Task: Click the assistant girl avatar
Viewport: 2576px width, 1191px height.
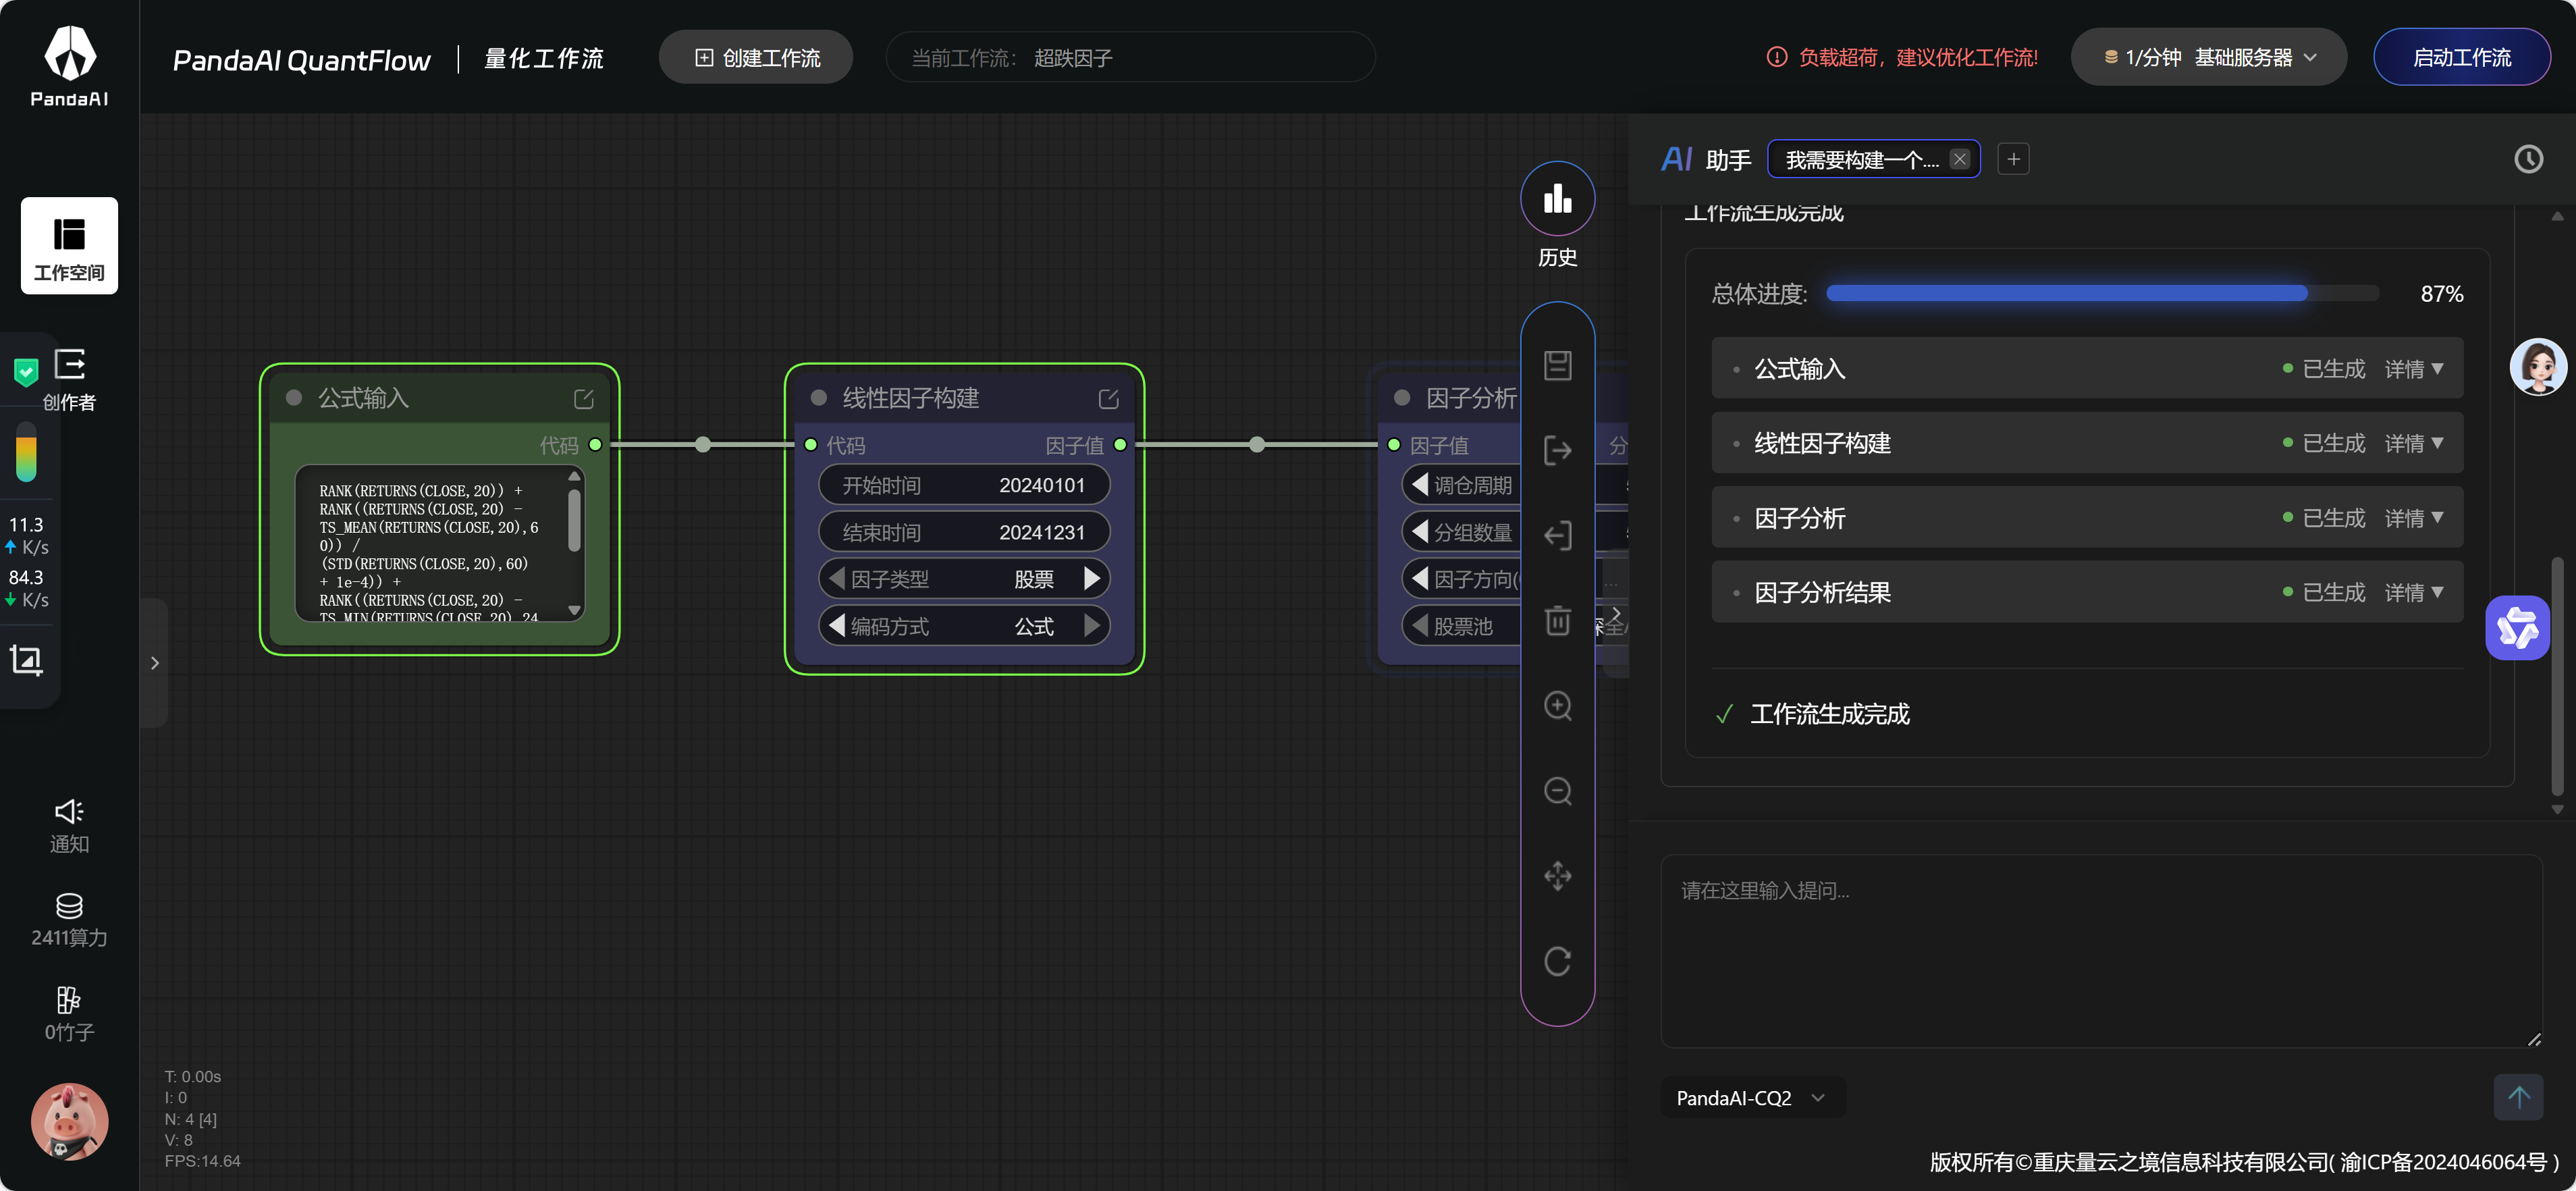Action: click(2538, 367)
